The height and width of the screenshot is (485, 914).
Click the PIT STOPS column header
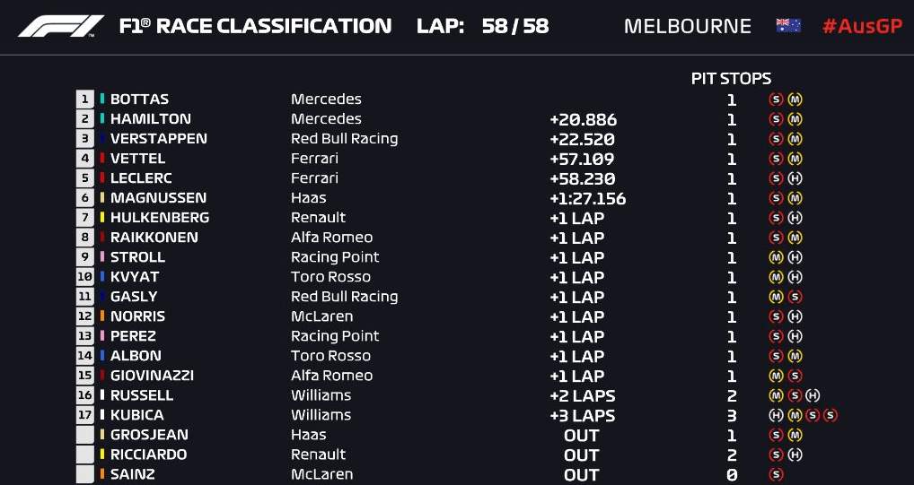(x=731, y=79)
